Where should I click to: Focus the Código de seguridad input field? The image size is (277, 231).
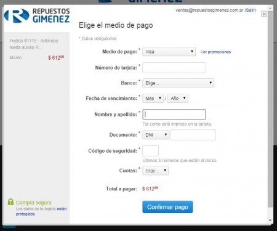(150, 151)
